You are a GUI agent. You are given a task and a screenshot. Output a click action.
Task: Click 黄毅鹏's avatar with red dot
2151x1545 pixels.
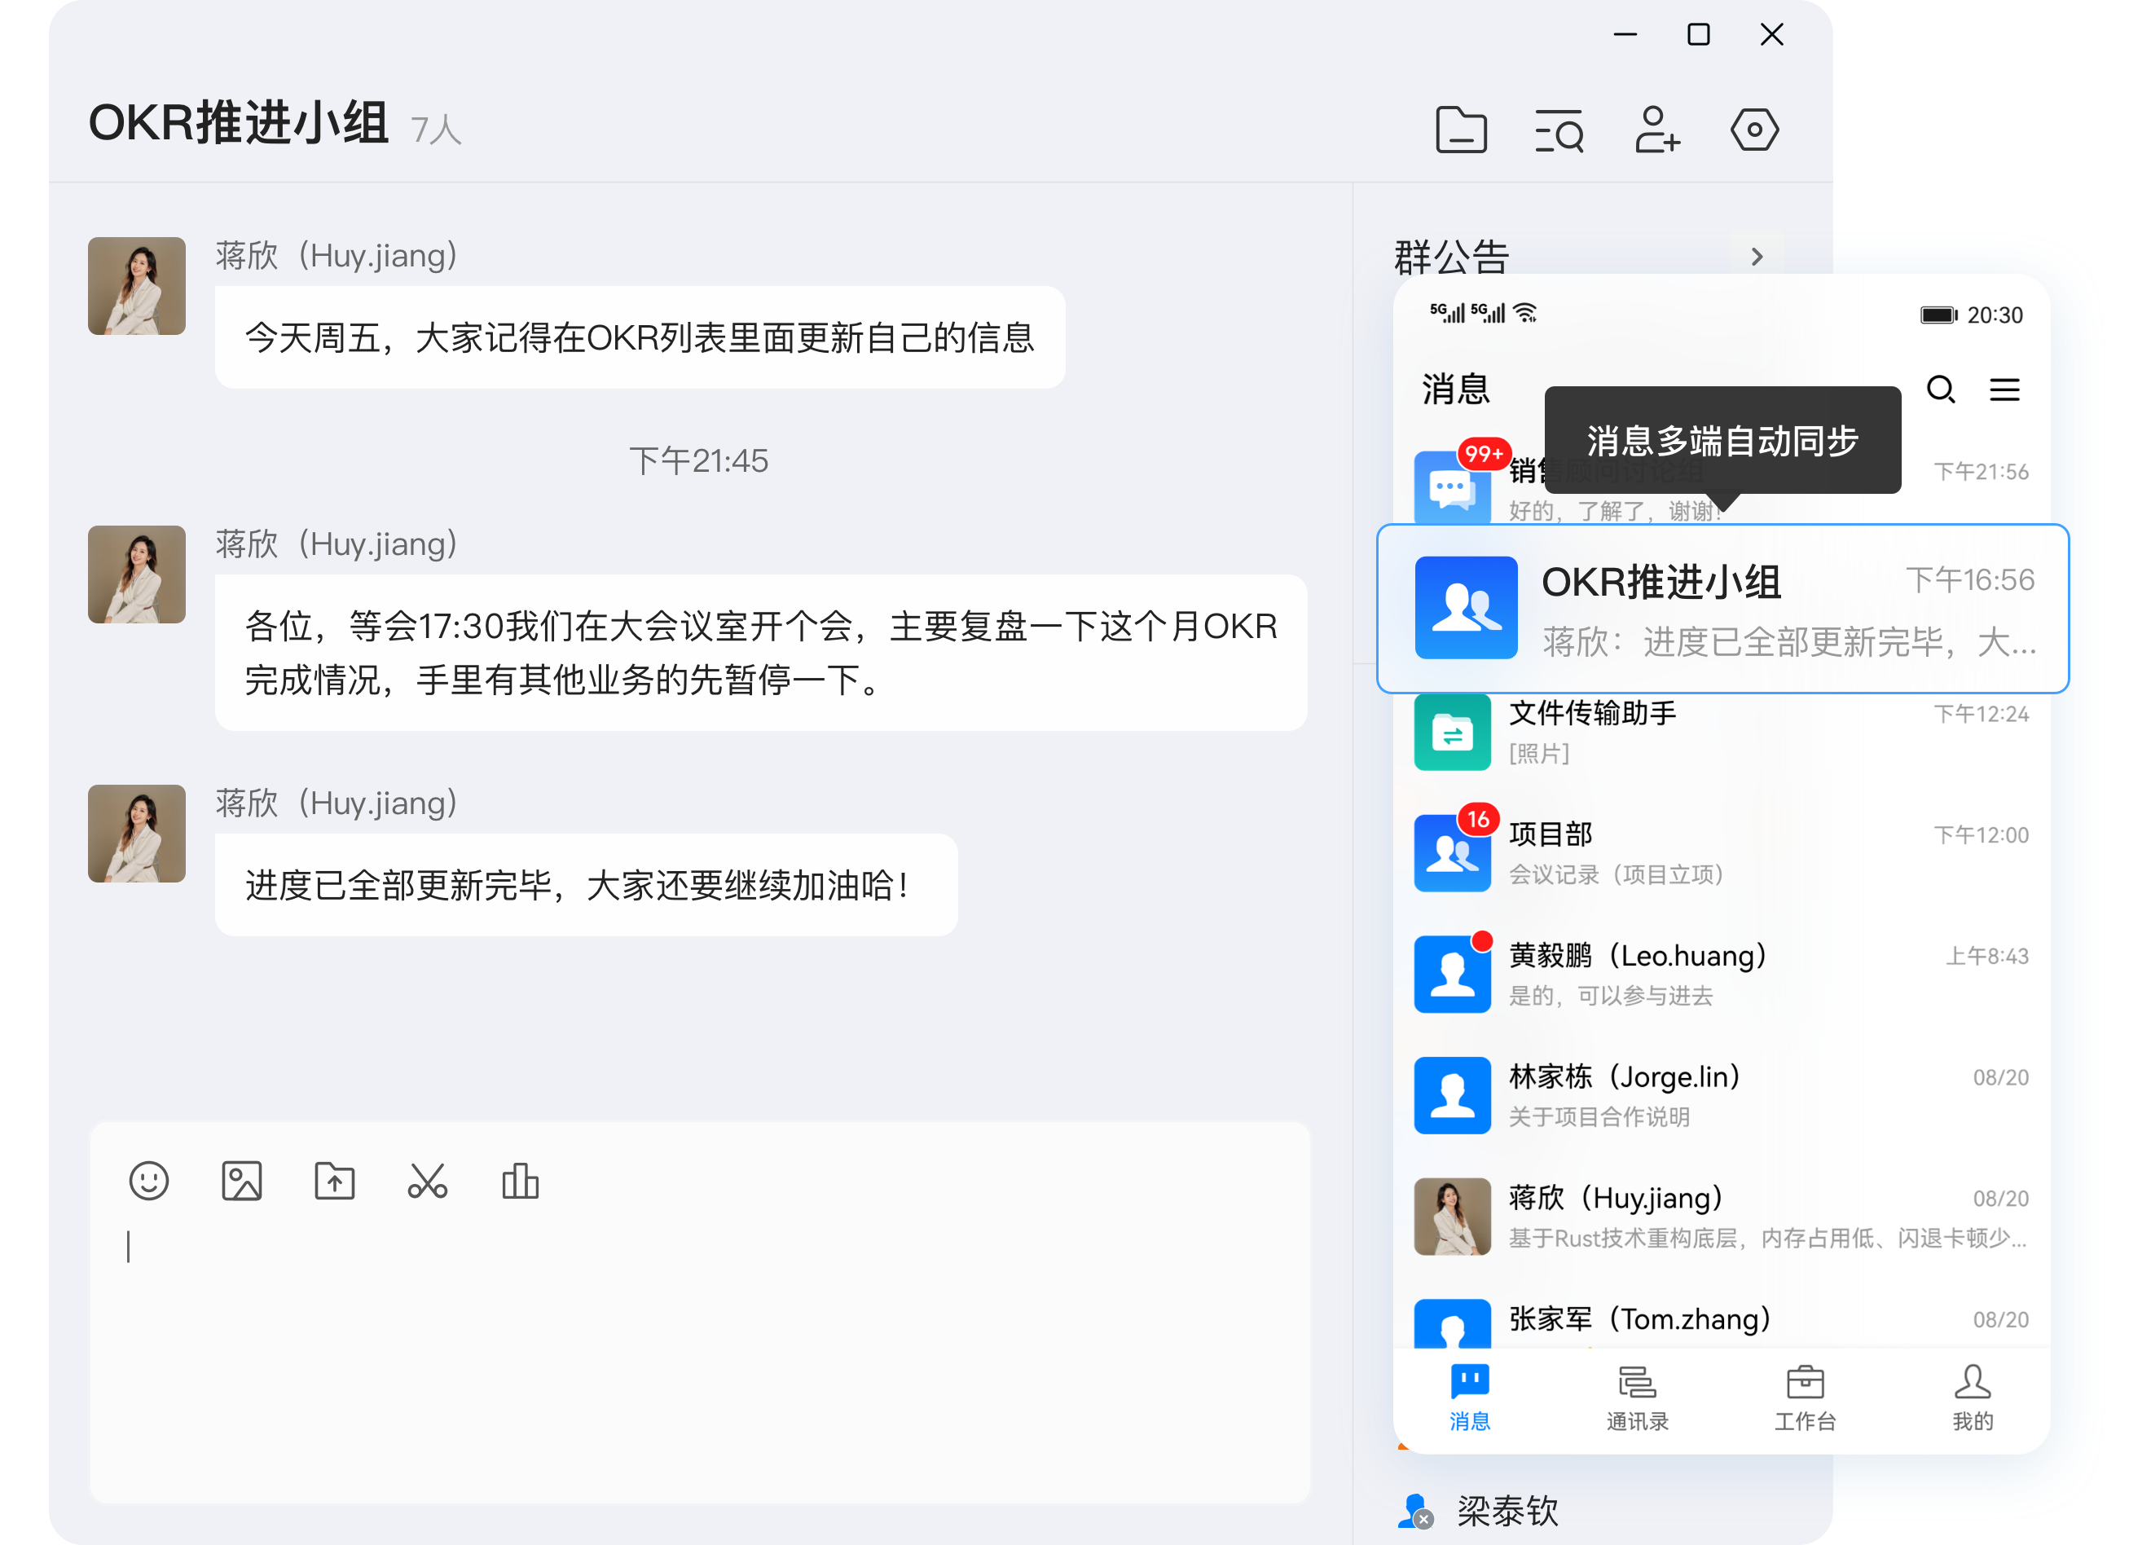pyautogui.click(x=1452, y=975)
